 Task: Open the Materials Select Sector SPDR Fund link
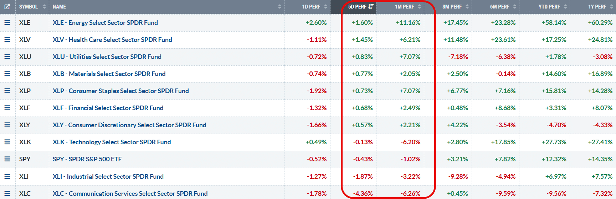pyautogui.click(x=109, y=74)
